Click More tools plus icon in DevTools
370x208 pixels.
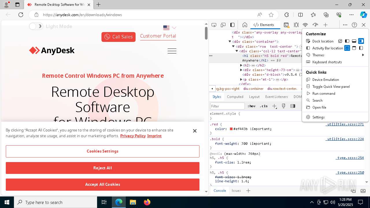(x=325, y=25)
